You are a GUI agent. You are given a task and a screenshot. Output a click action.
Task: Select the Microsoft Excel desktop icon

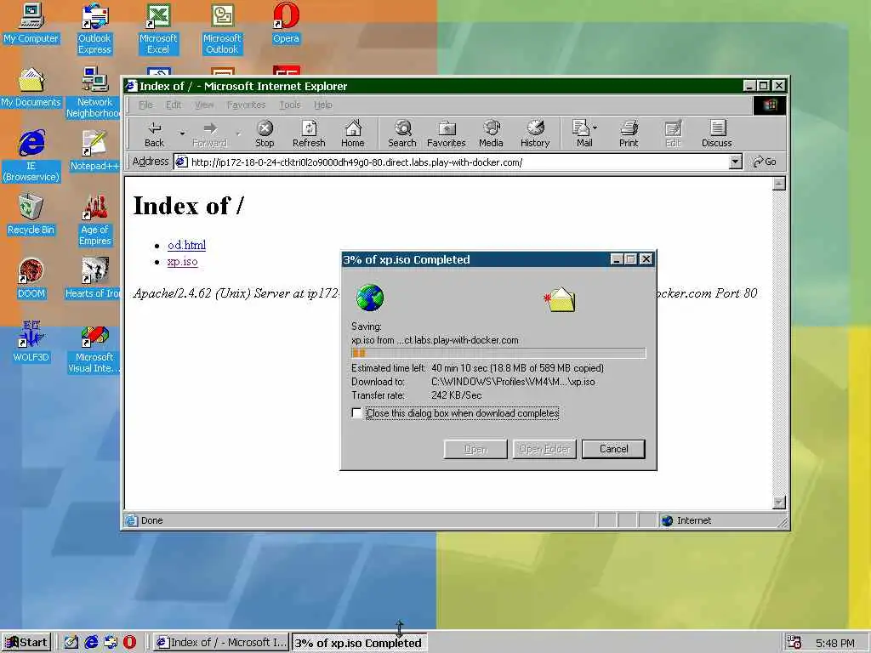click(x=158, y=29)
